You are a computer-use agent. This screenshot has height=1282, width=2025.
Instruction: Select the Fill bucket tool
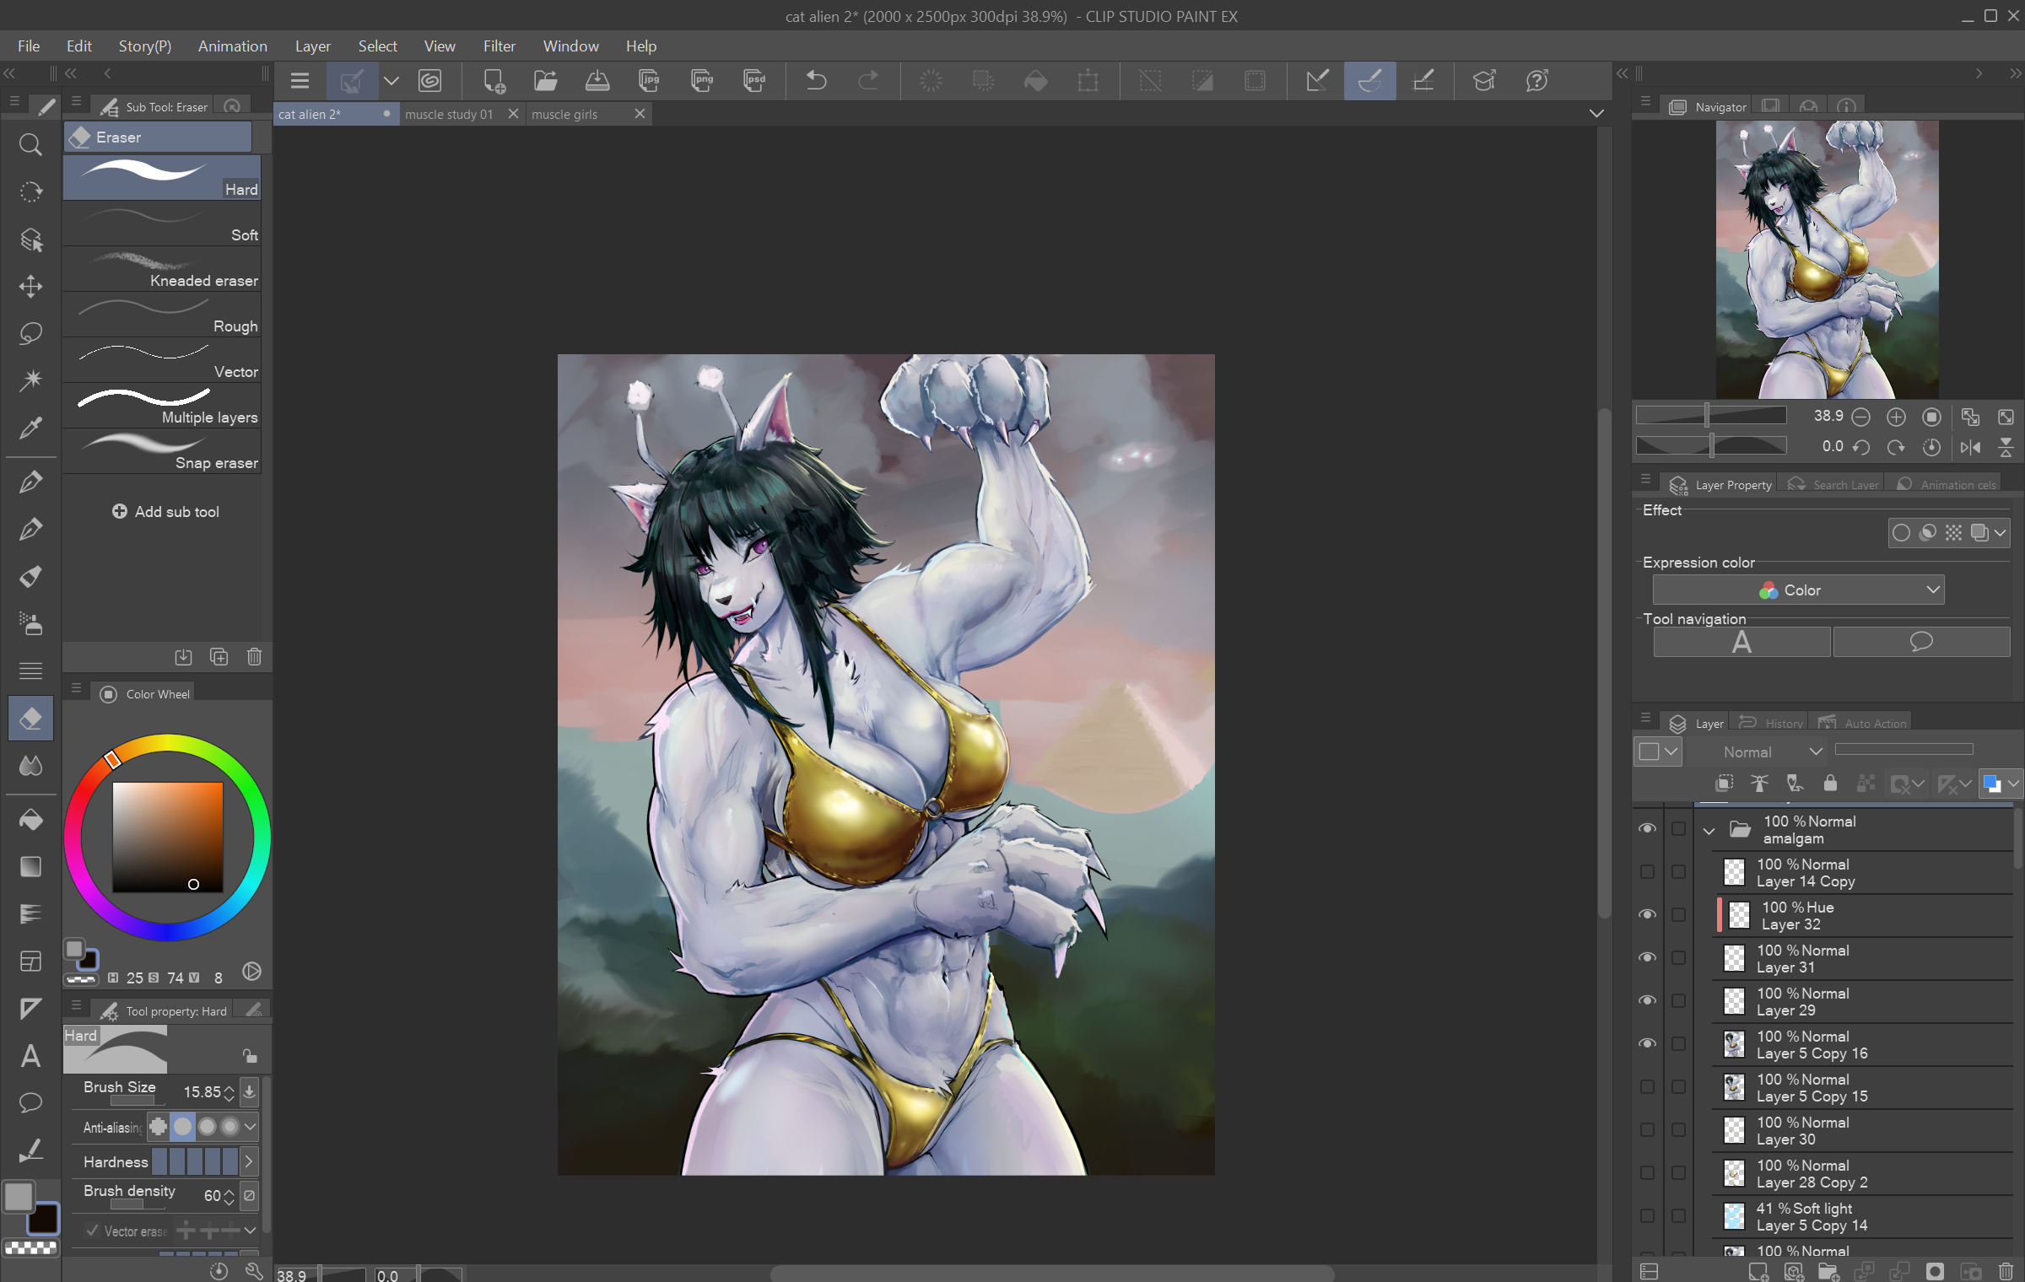(30, 820)
